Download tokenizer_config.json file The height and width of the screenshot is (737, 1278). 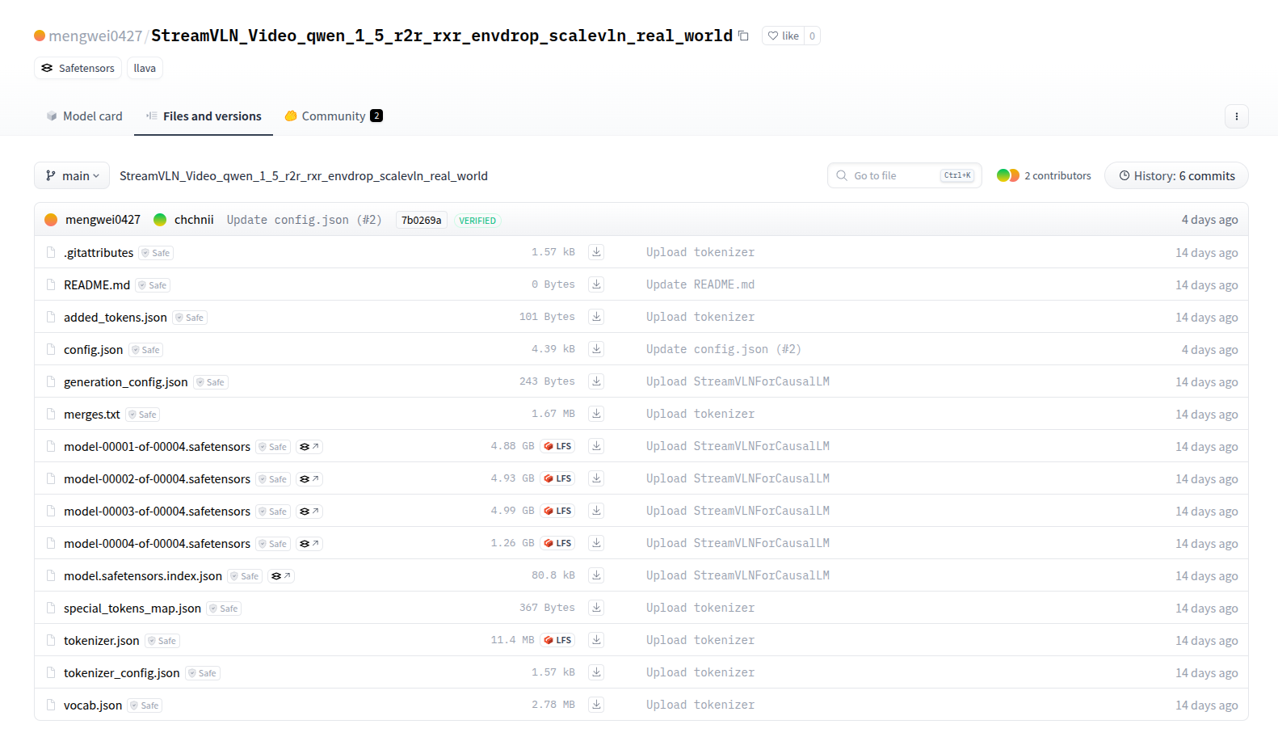click(x=596, y=672)
